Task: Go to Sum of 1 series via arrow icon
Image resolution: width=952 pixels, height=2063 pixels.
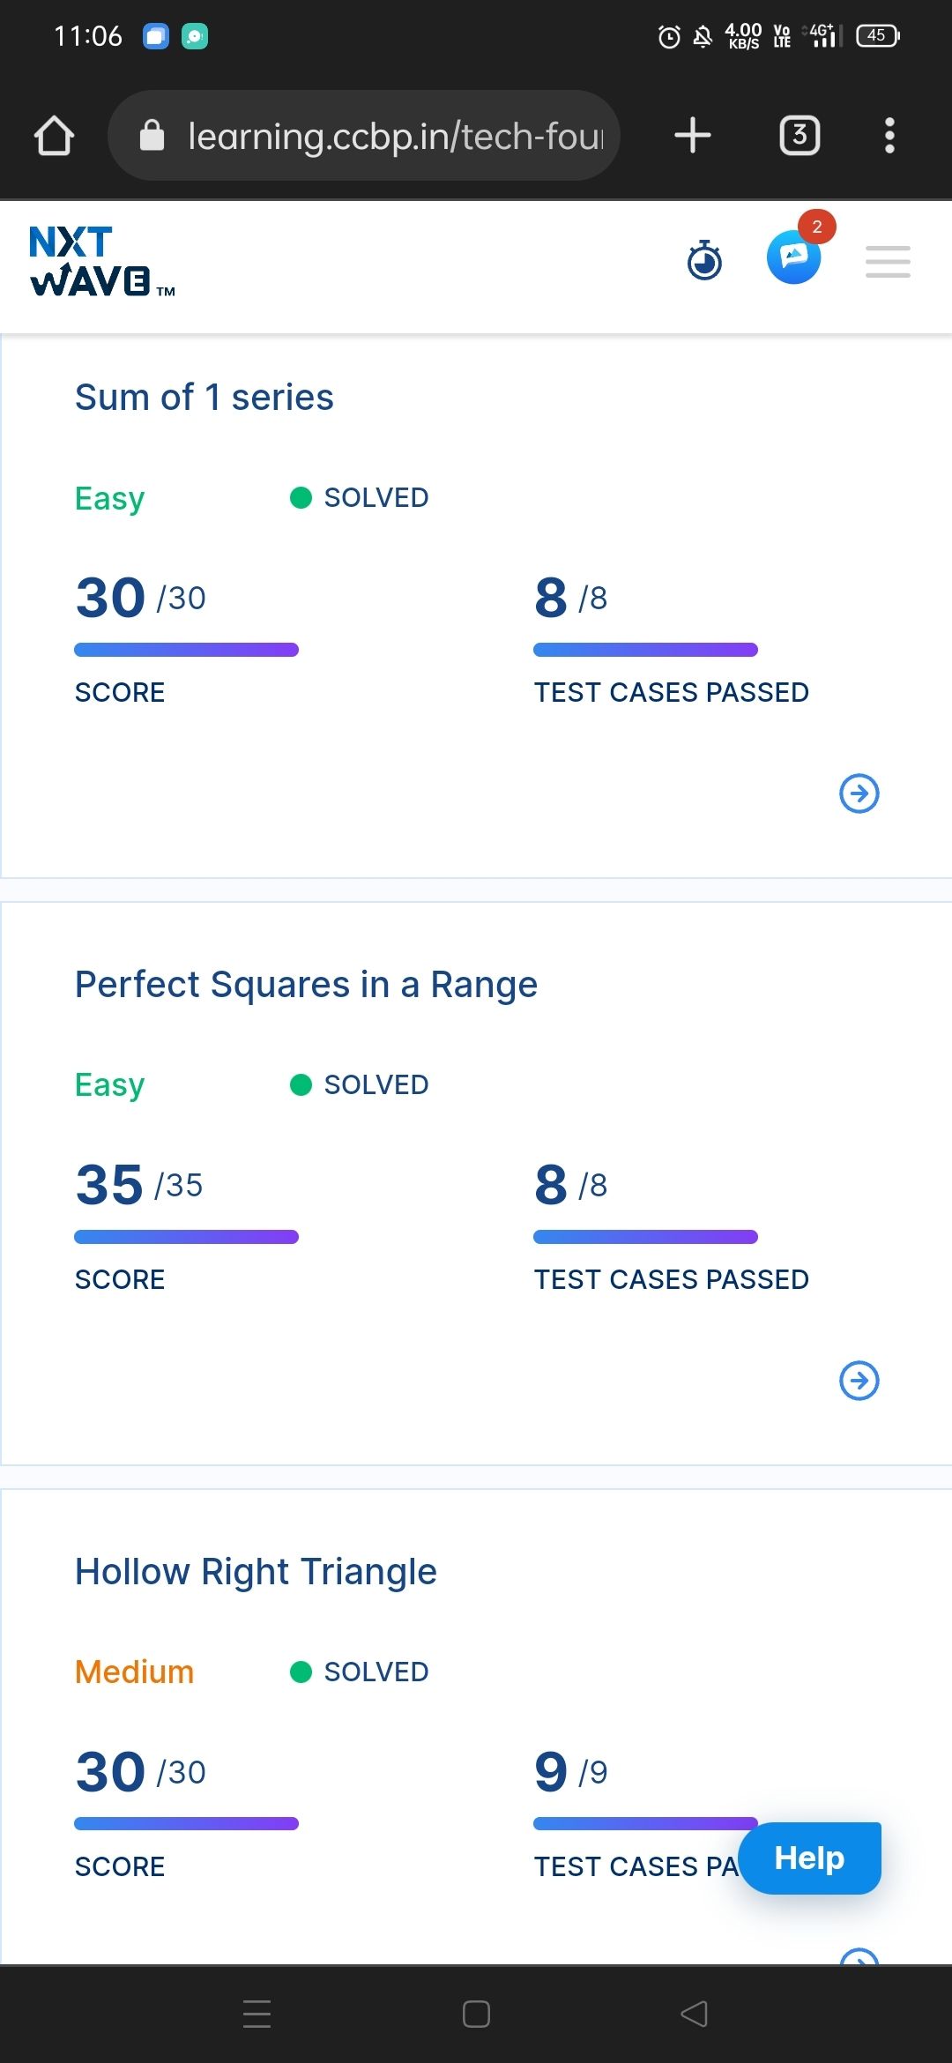Action: 859,793
